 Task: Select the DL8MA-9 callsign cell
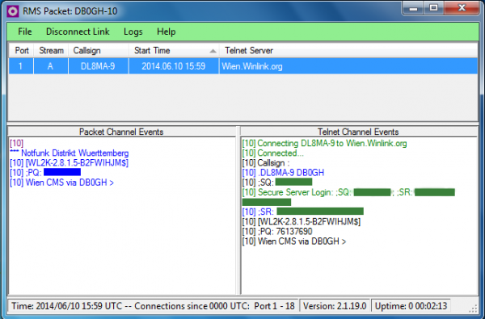coord(98,66)
